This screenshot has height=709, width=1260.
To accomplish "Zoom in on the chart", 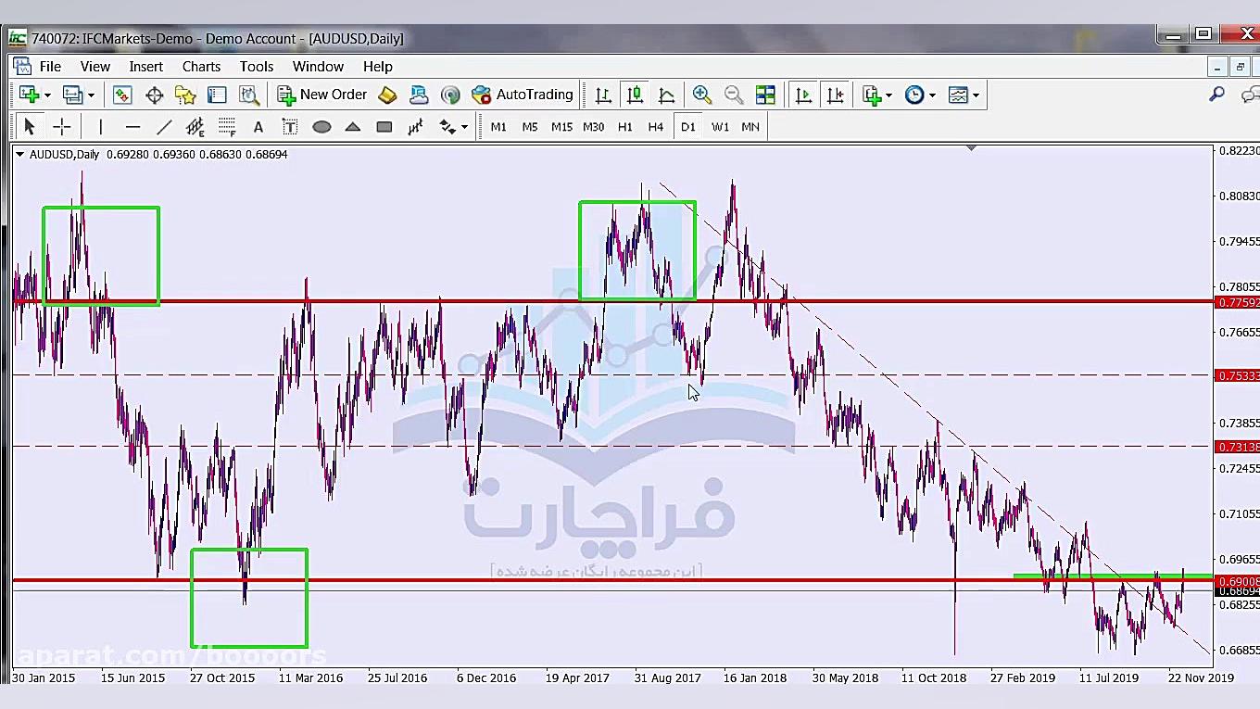I will point(701,95).
